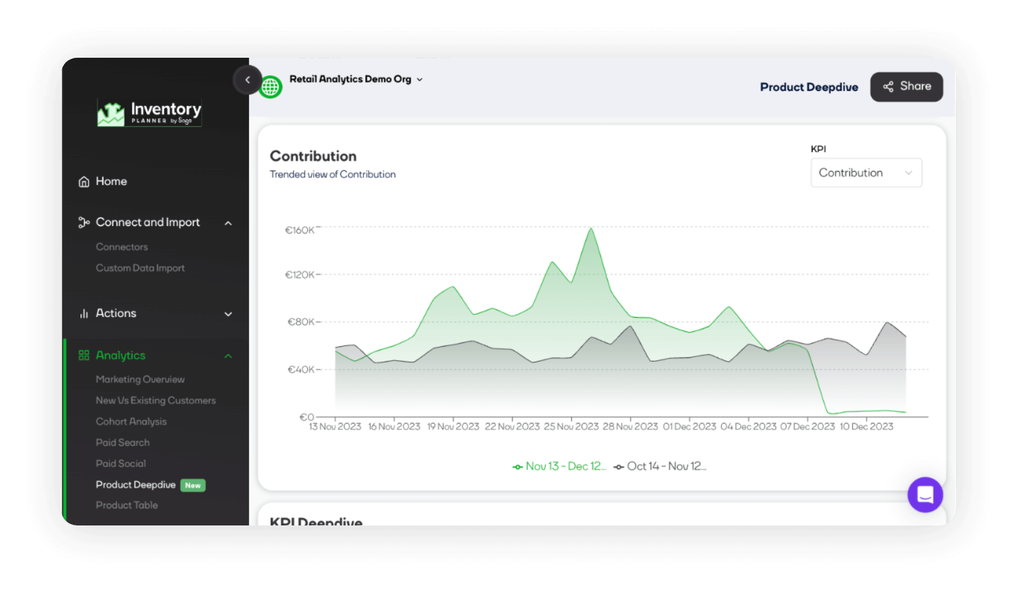Screen dimensions: 1017x590
Task: Open the Retail Analytics Demo Org switcher
Action: coord(356,79)
